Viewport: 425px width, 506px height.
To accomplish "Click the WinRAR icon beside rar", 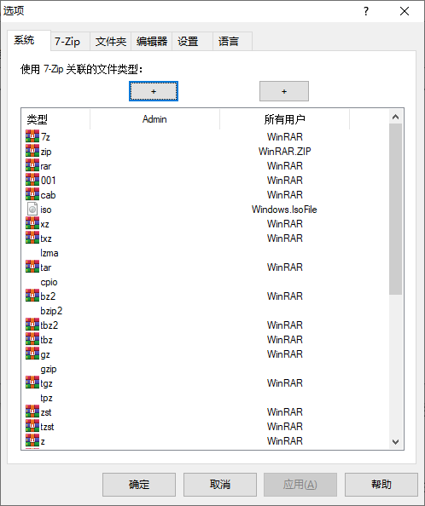I will tap(32, 166).
